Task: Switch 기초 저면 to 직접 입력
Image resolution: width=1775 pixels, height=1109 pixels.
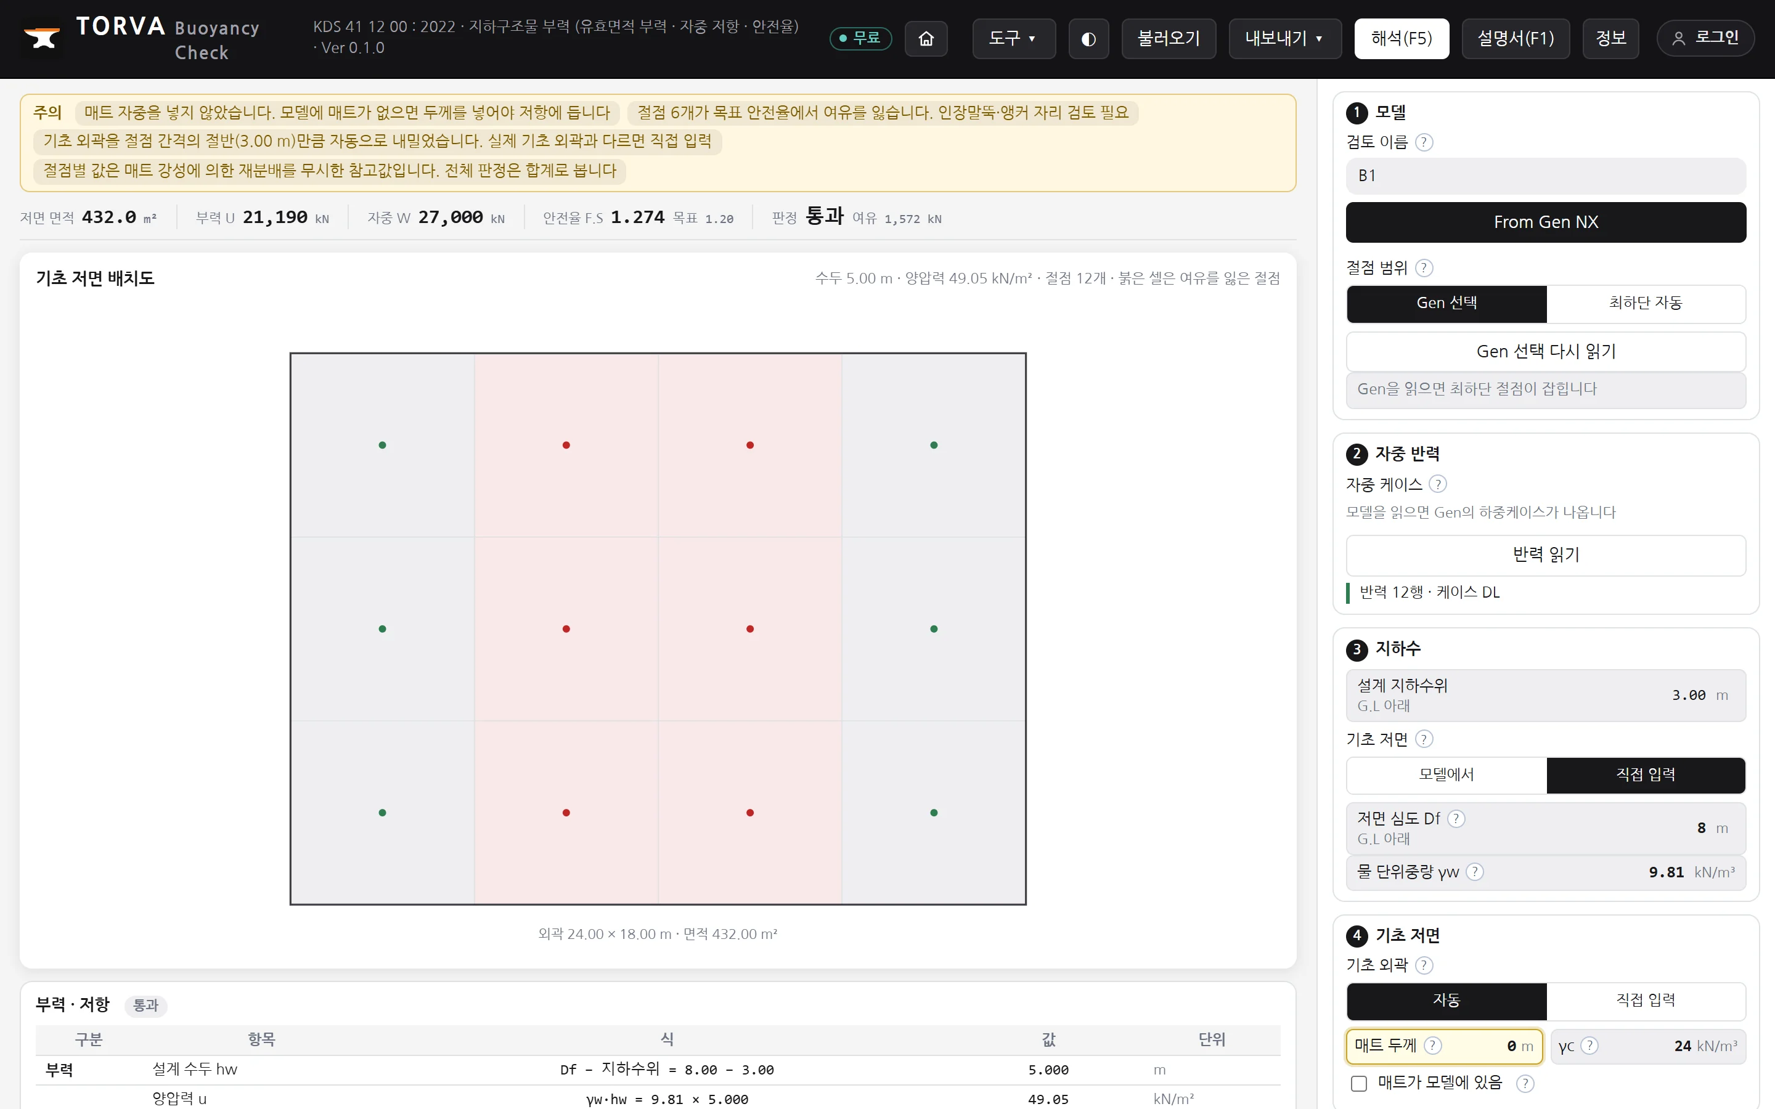Action: coord(1645,775)
